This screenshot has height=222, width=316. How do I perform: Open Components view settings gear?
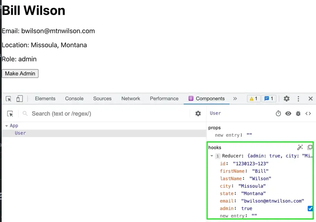(198, 114)
